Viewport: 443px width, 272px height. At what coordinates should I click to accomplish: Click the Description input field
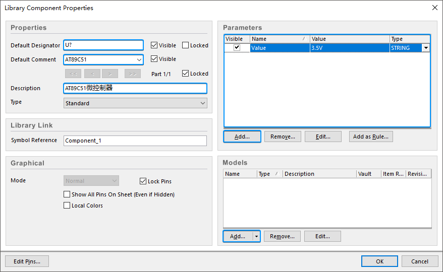[135, 88]
